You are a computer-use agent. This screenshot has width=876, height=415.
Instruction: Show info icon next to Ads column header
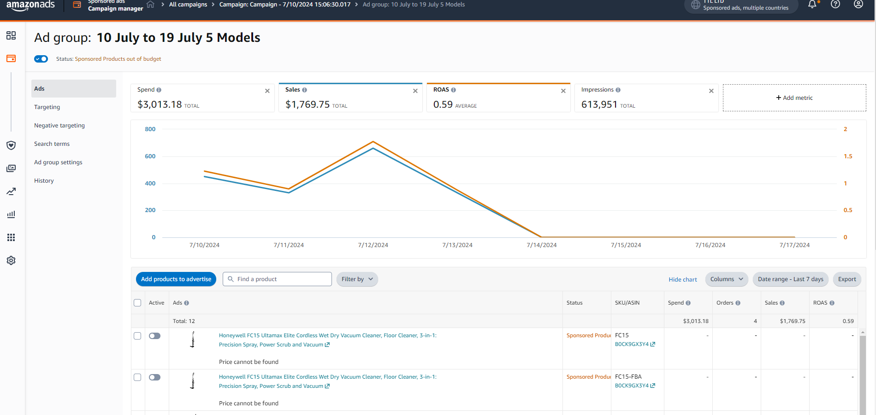(187, 303)
